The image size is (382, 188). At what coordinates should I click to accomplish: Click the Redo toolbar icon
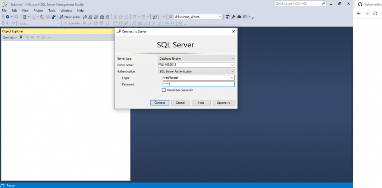(x=144, y=17)
